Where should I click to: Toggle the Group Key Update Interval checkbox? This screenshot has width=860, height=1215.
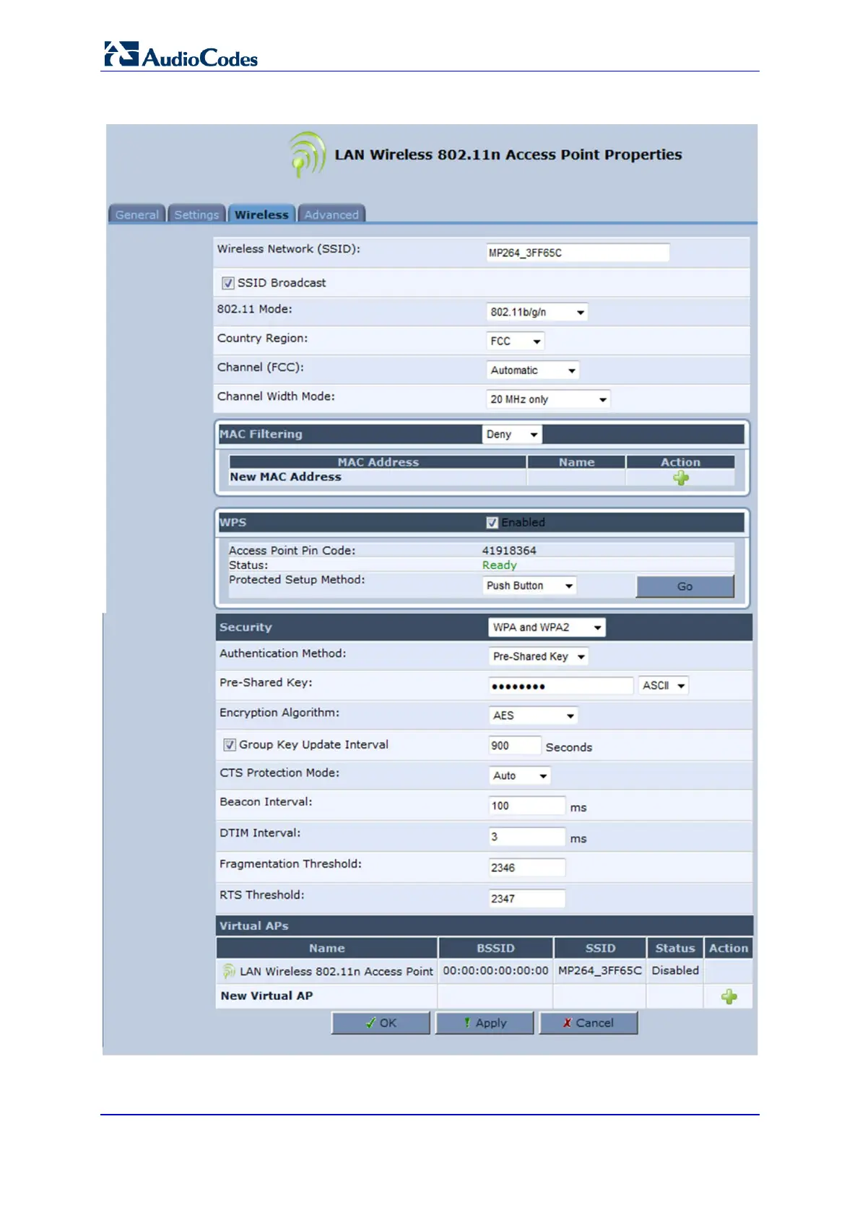pos(230,745)
